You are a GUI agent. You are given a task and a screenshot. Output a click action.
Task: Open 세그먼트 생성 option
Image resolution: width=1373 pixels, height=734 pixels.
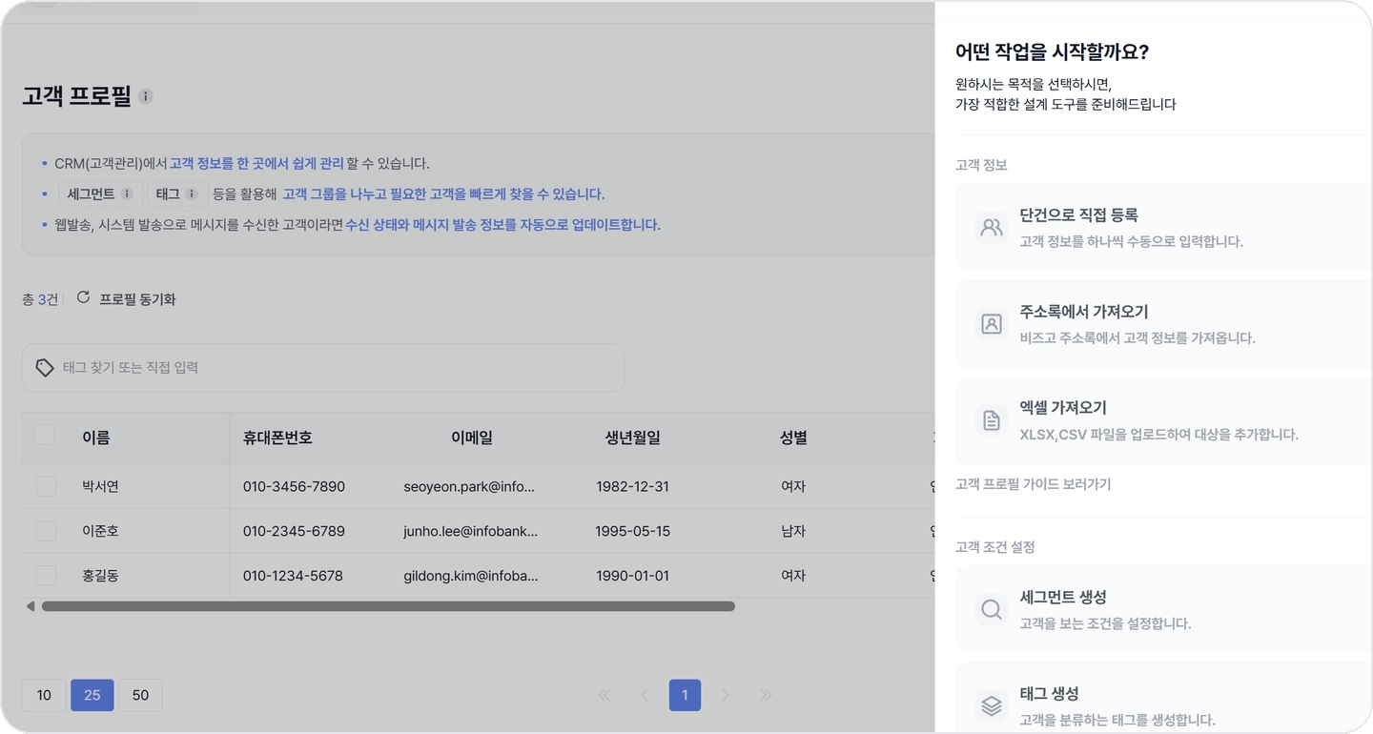pyautogui.click(x=1163, y=610)
